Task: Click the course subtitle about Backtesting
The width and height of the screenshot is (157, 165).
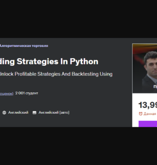Action: point(56,74)
